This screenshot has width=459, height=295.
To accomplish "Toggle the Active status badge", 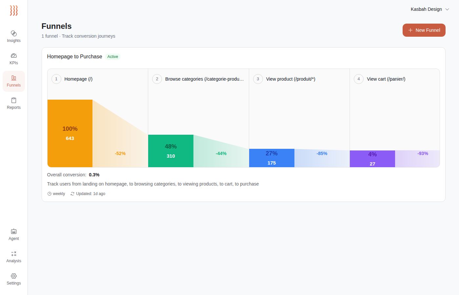I will tap(113, 56).
